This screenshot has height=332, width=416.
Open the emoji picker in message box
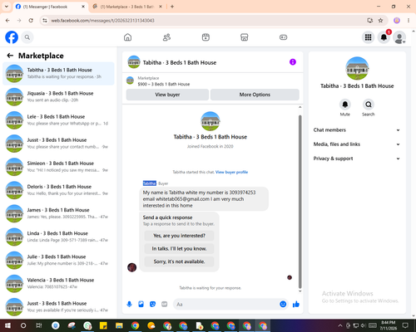coord(283,305)
